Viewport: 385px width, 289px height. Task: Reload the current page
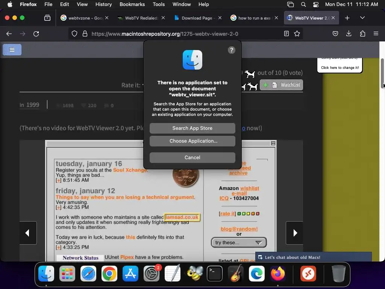36,33
